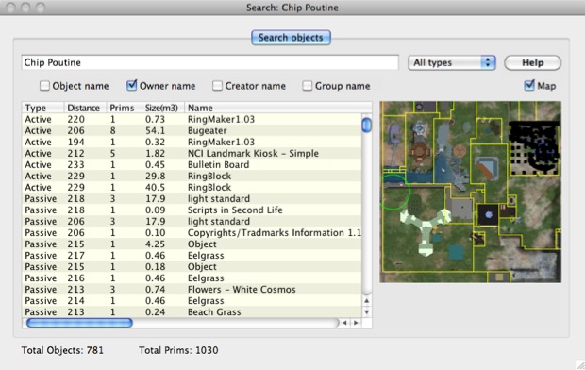The image size is (585, 370).
Task: Click the window resize grip corner
Action: [580, 365]
